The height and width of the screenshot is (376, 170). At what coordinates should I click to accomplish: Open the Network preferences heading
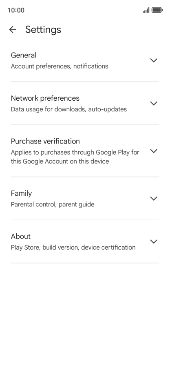(x=45, y=98)
